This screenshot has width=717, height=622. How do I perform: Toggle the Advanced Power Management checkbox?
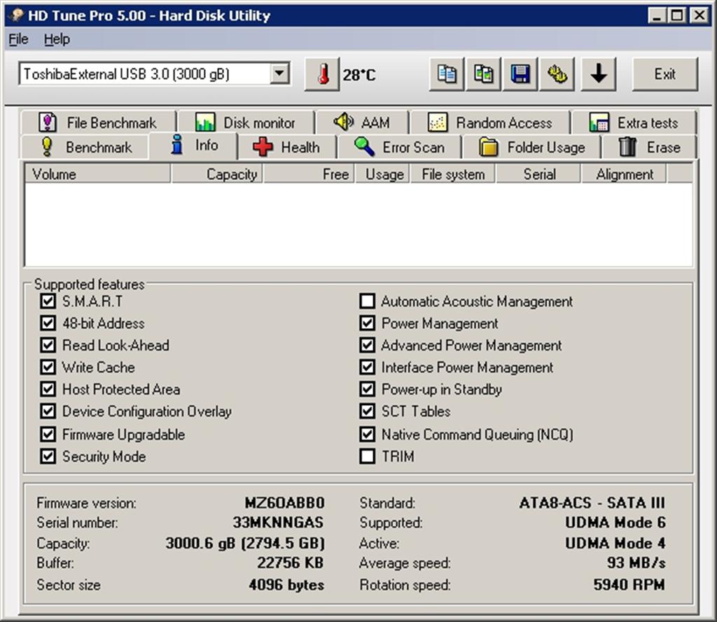[367, 345]
